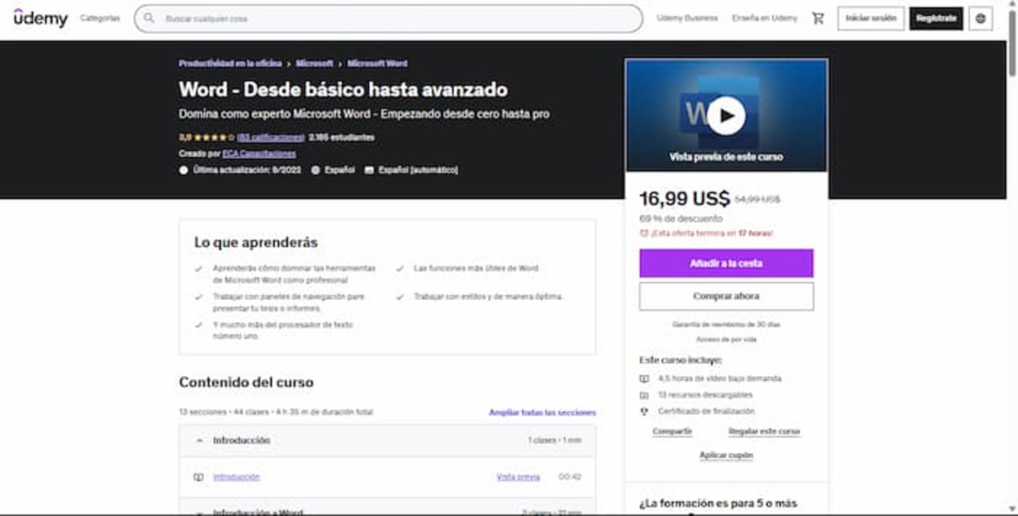
Task: Open the language globe selector
Action: click(980, 18)
